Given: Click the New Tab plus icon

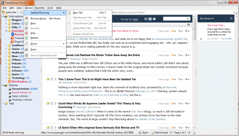Looking at the screenshot, I should (69, 13).
